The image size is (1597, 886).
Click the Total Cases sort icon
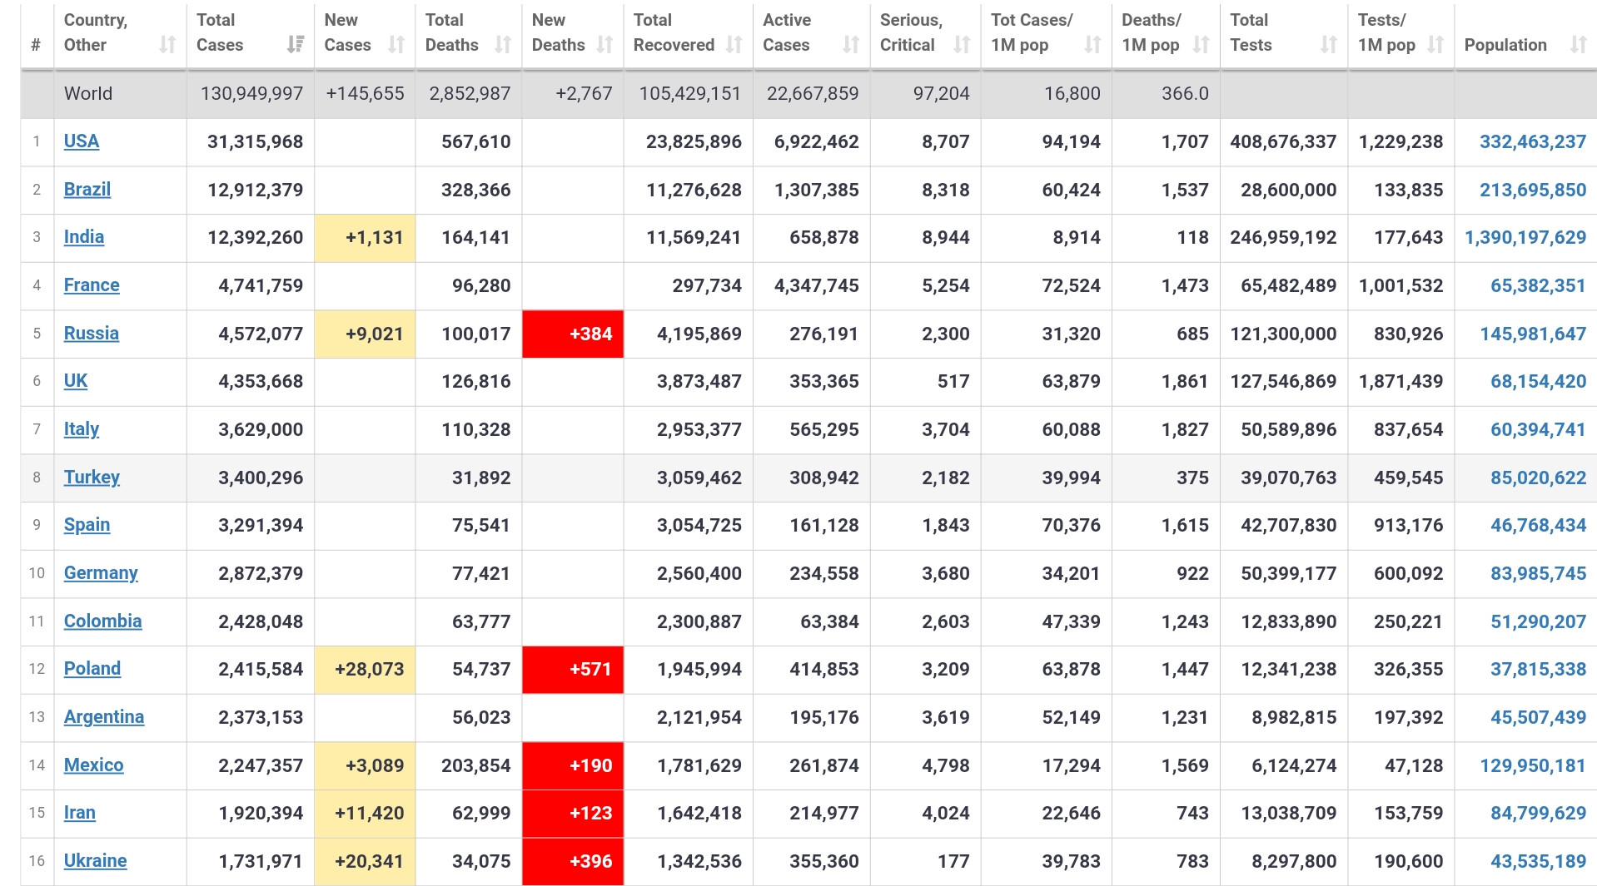point(296,45)
